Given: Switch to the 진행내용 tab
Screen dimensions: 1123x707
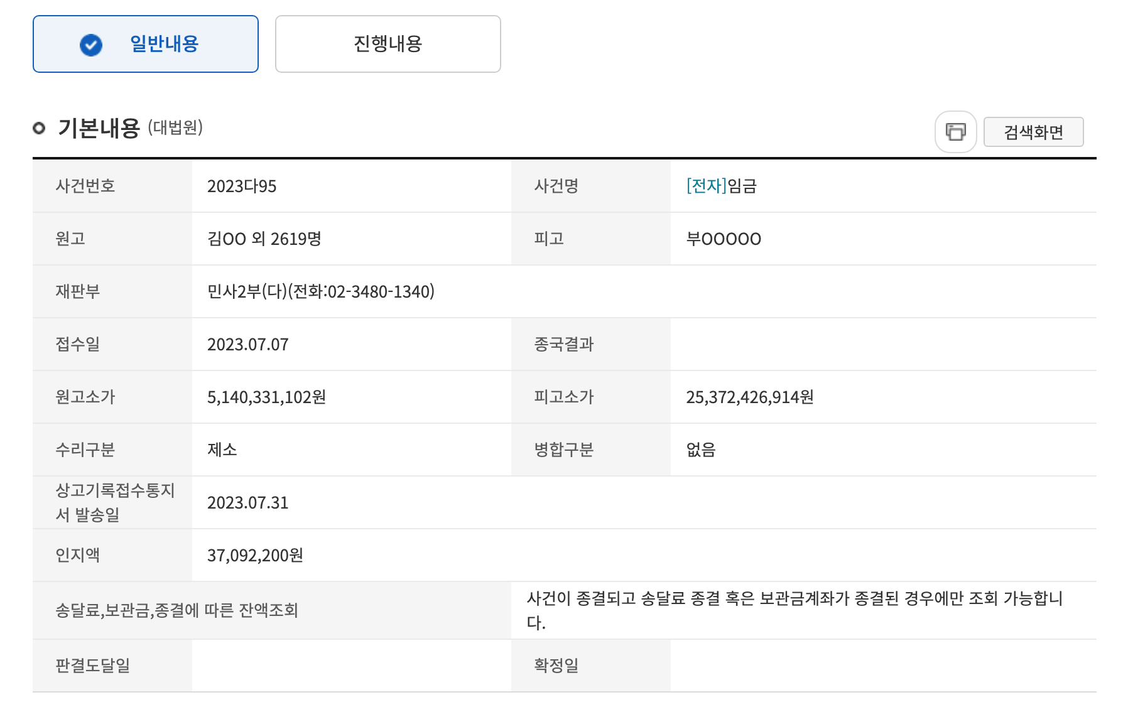Looking at the screenshot, I should pos(388,44).
